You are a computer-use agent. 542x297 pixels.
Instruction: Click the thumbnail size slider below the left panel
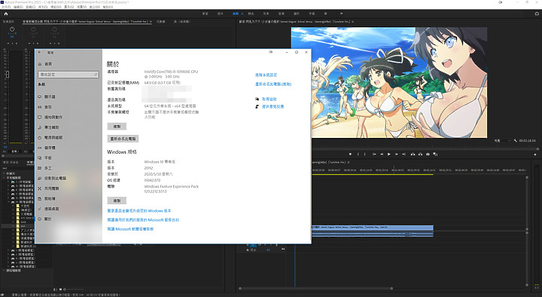[74, 289]
